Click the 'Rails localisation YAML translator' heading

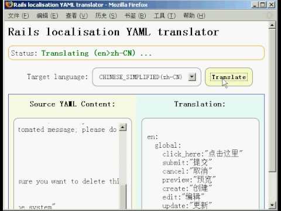[114, 32]
